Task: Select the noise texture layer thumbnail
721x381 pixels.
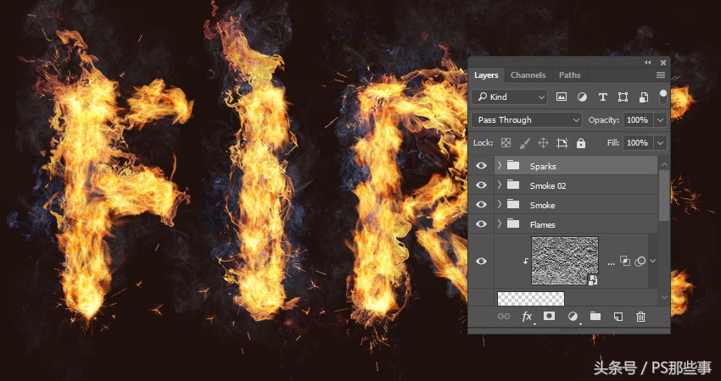Action: [565, 261]
